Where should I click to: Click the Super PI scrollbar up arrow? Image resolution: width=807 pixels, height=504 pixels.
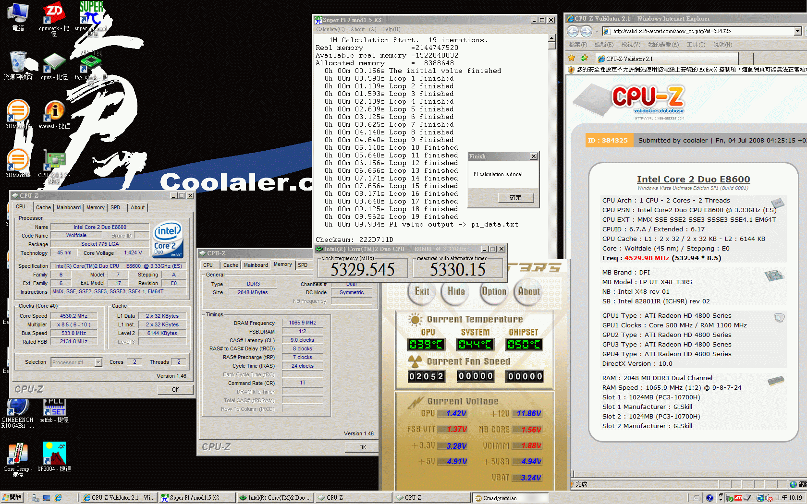click(551, 38)
